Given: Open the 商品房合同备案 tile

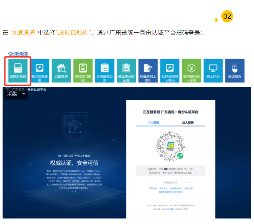Looking at the screenshot, I should [126, 71].
